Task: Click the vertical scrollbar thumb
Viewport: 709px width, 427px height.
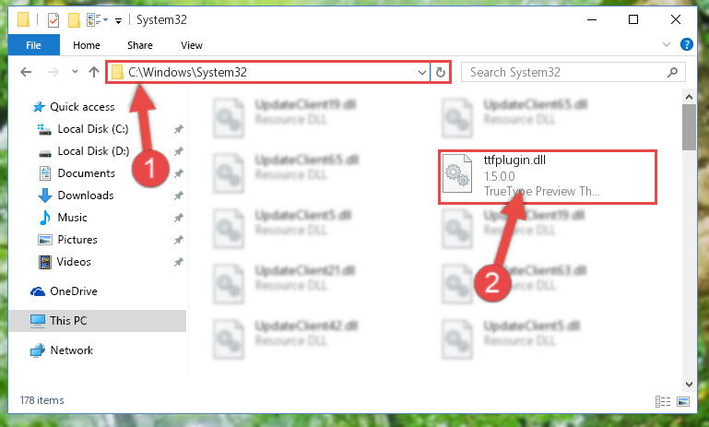Action: click(689, 127)
